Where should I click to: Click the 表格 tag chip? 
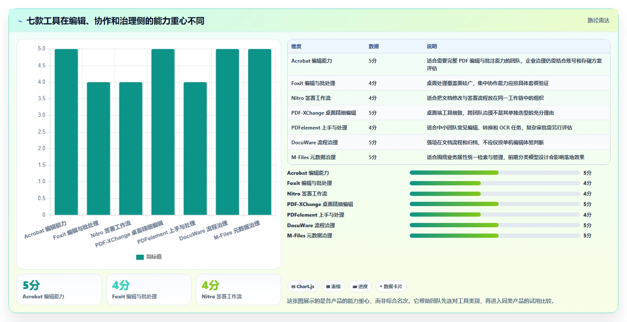click(x=333, y=286)
